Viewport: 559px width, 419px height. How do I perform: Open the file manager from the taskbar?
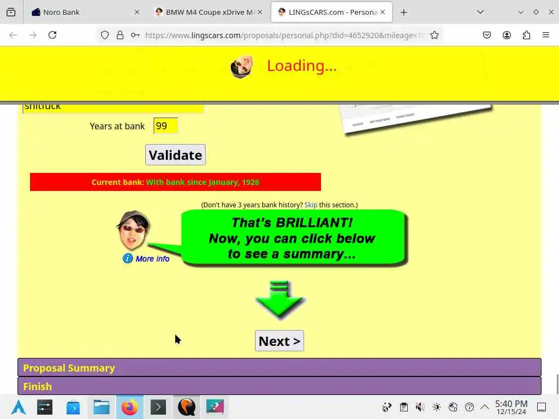(x=101, y=407)
